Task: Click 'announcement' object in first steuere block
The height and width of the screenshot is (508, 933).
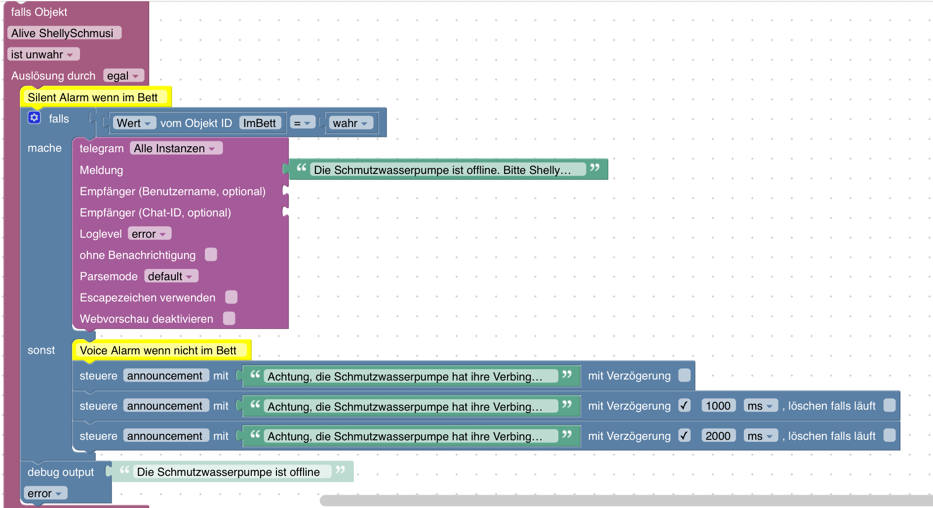Action: (166, 376)
